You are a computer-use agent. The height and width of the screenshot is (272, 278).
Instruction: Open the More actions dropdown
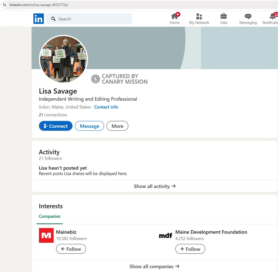pos(117,126)
